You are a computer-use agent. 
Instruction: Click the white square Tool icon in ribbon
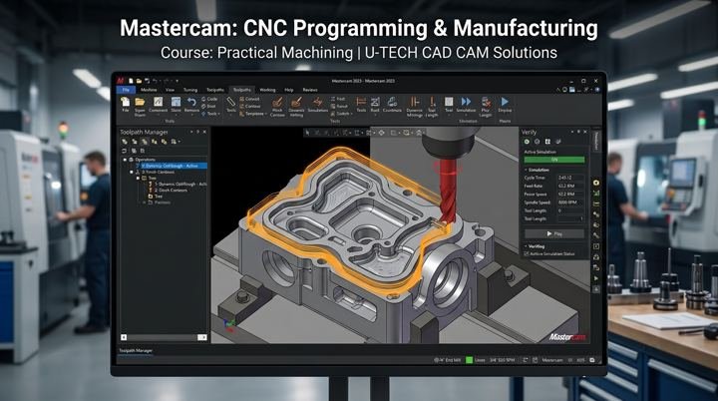tap(449, 102)
